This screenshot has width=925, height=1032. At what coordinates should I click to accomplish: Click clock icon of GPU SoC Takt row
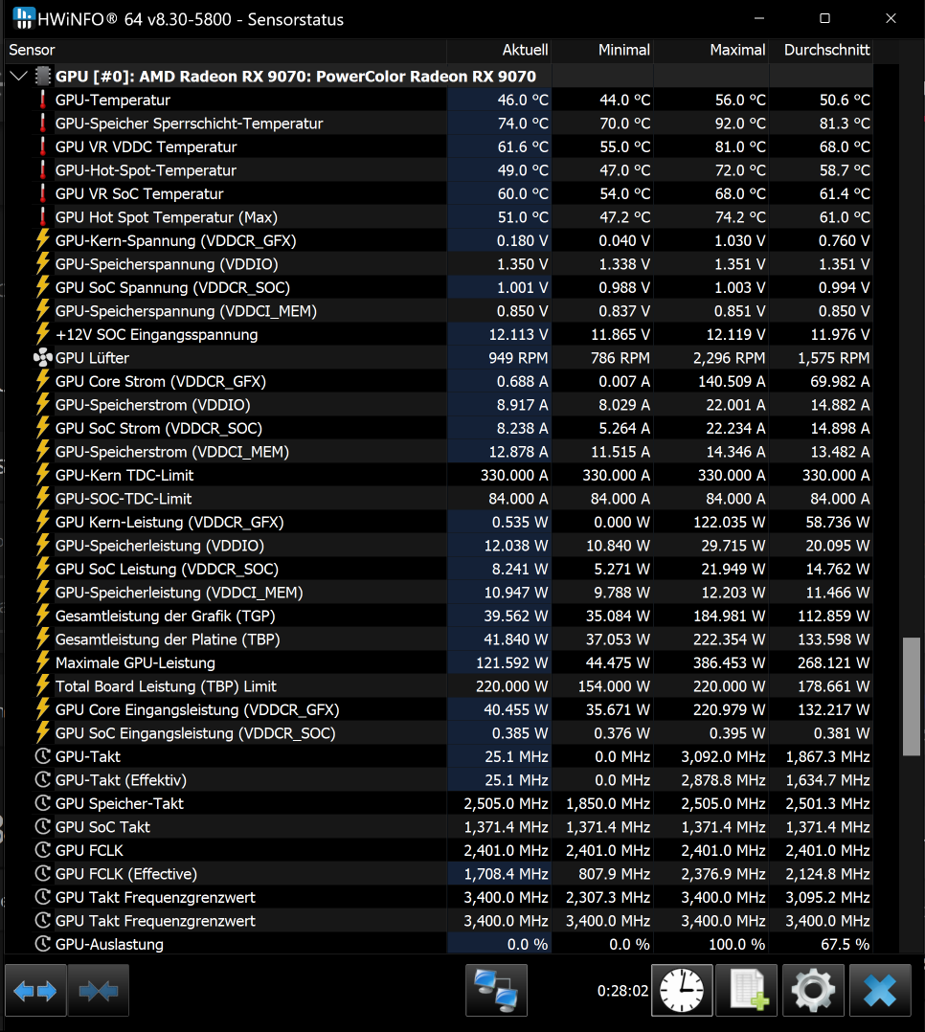click(x=43, y=827)
